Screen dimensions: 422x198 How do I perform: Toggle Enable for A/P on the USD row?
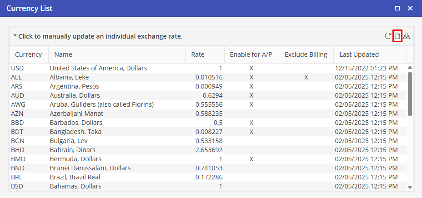(x=251, y=68)
